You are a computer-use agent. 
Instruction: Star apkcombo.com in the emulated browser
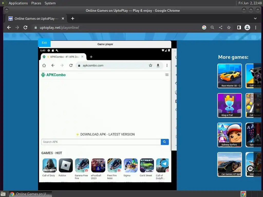click(151, 65)
